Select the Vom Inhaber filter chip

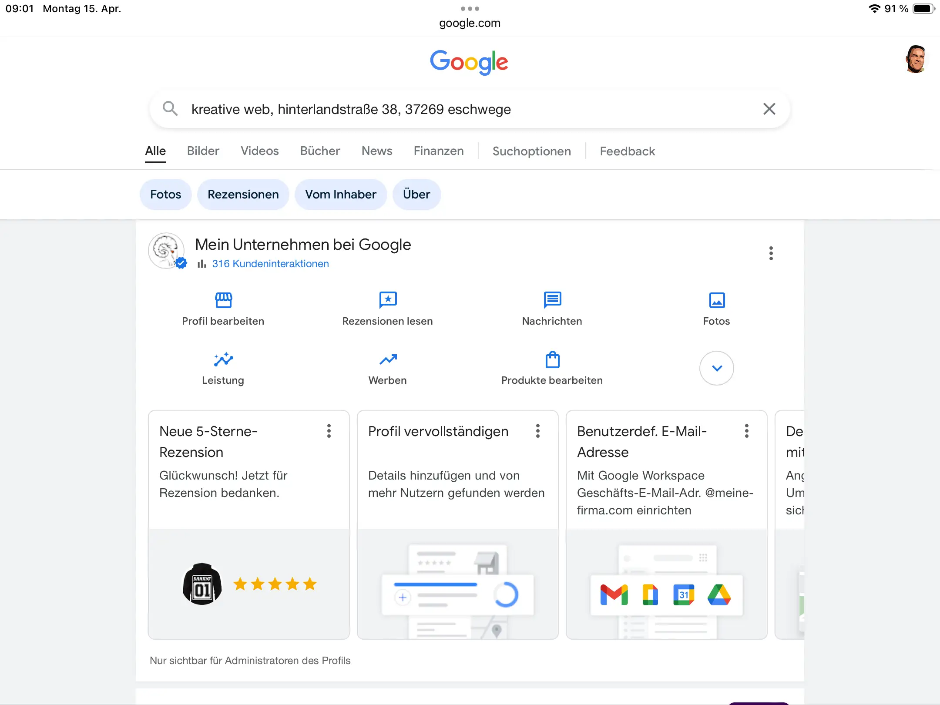click(340, 195)
